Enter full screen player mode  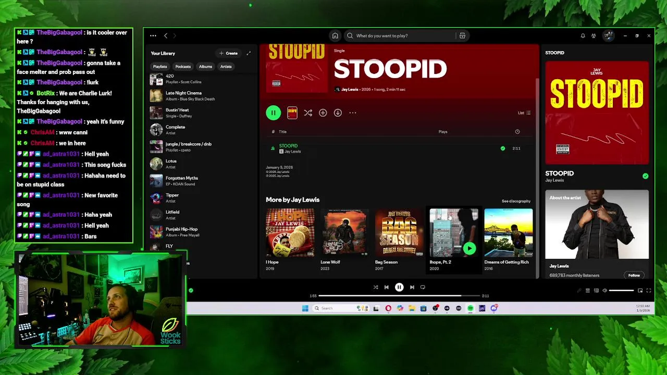click(649, 291)
